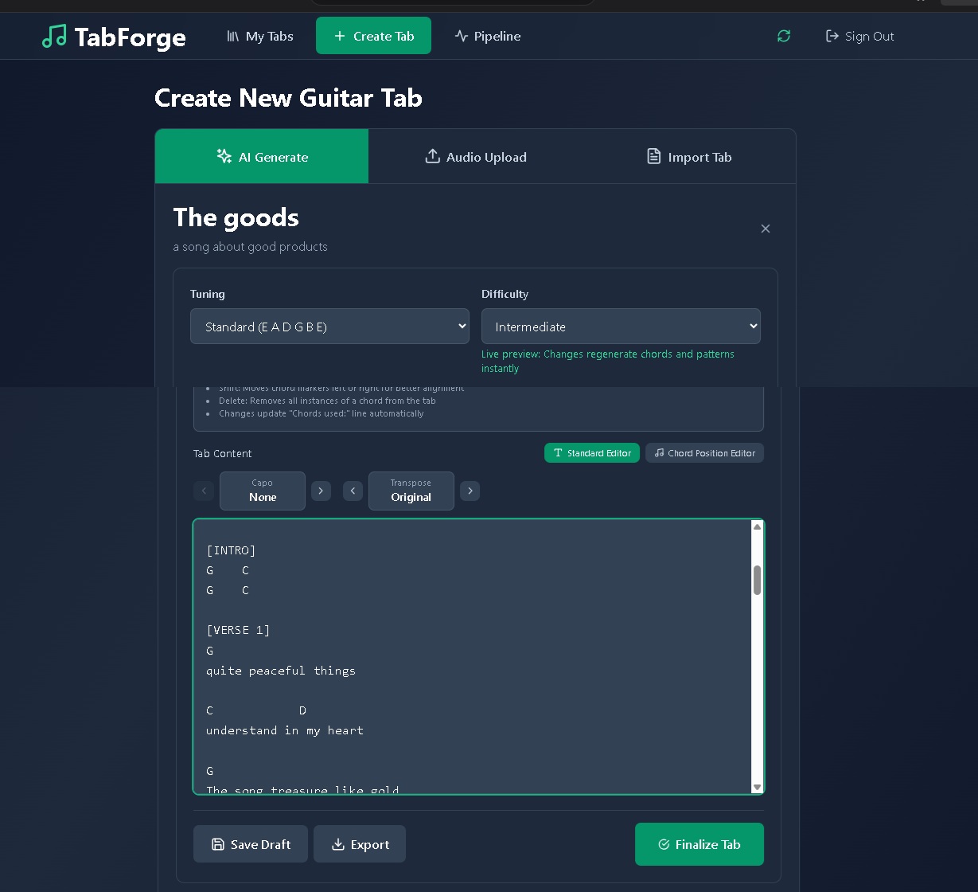Image resolution: width=978 pixels, height=892 pixels.
Task: Select the Standard Editor mode
Action: click(592, 452)
